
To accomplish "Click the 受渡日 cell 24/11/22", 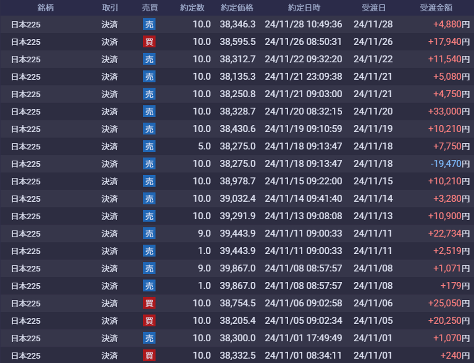I will tap(373, 59).
